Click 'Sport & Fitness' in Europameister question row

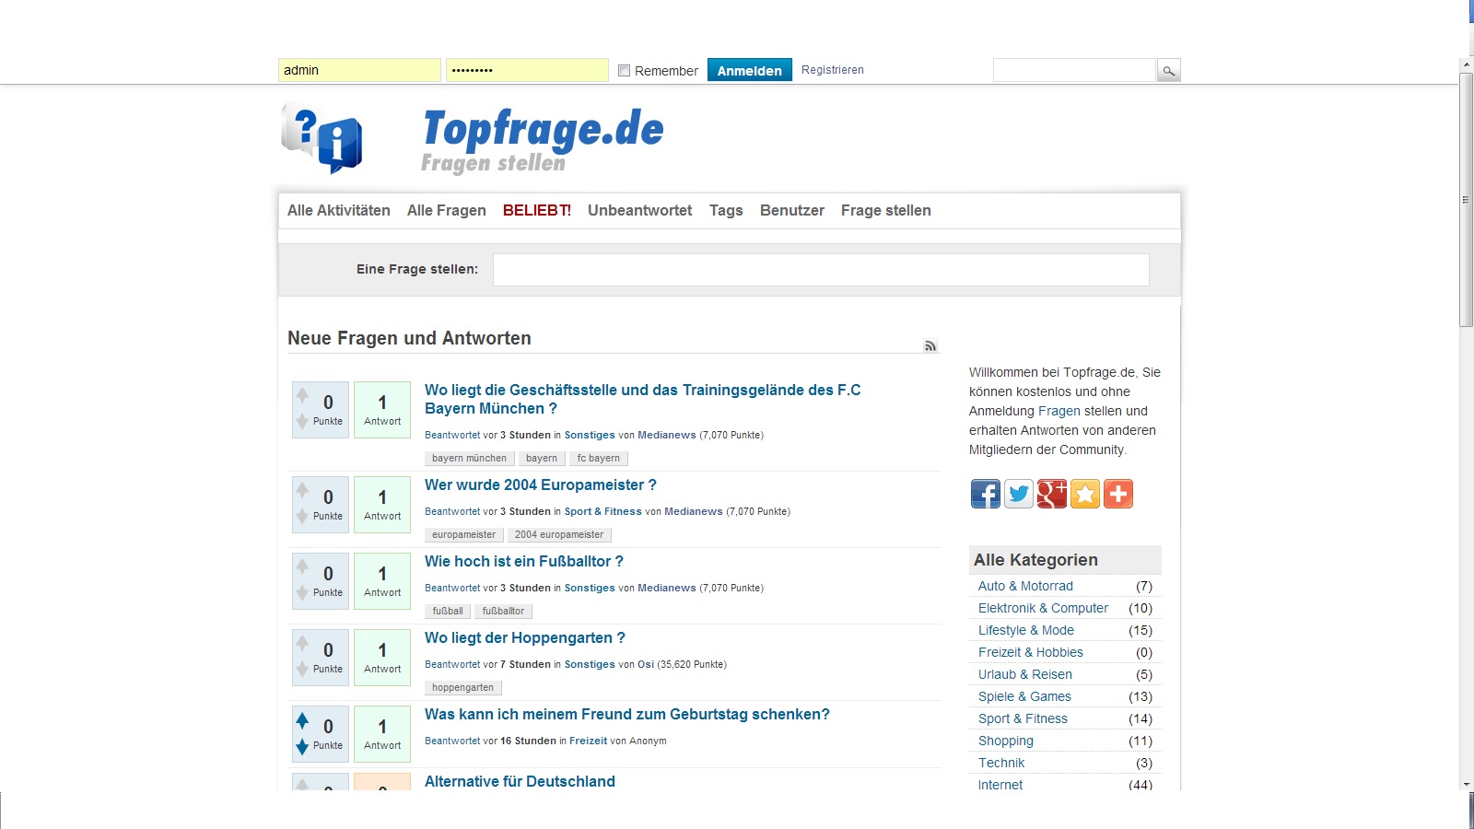tap(603, 511)
